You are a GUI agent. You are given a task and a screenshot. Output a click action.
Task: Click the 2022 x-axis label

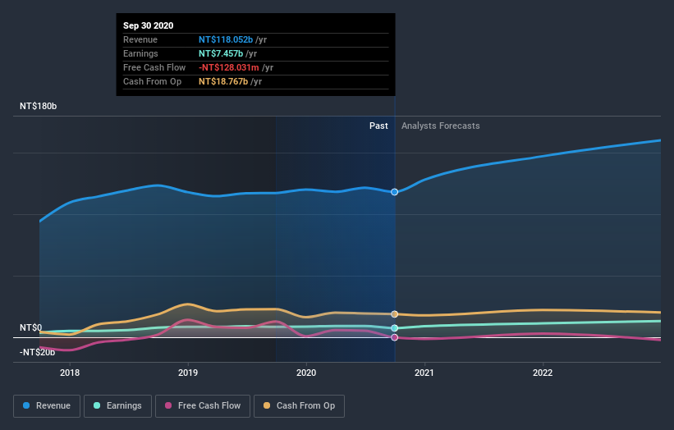[543, 373]
